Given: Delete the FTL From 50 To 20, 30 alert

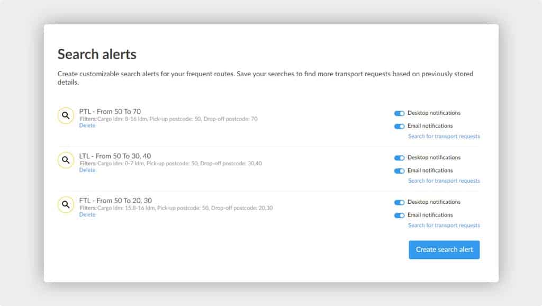Looking at the screenshot, I should [87, 215].
